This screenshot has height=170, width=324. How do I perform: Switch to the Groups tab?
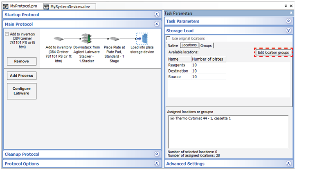[206, 45]
